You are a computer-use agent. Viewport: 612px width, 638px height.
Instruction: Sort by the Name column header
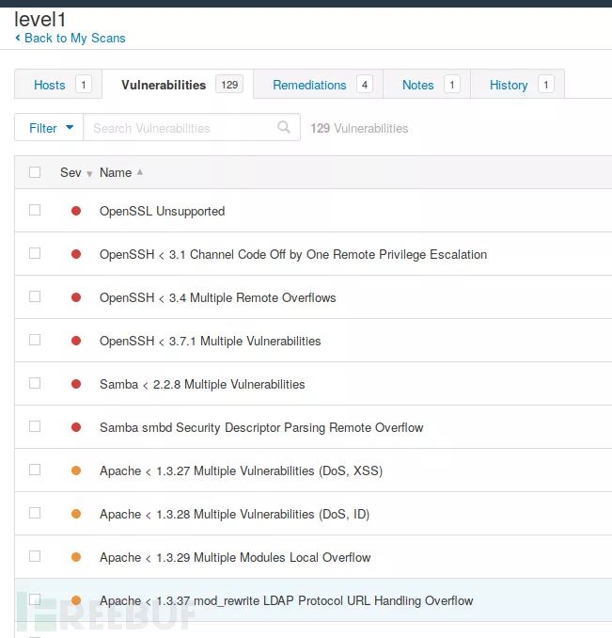[116, 172]
